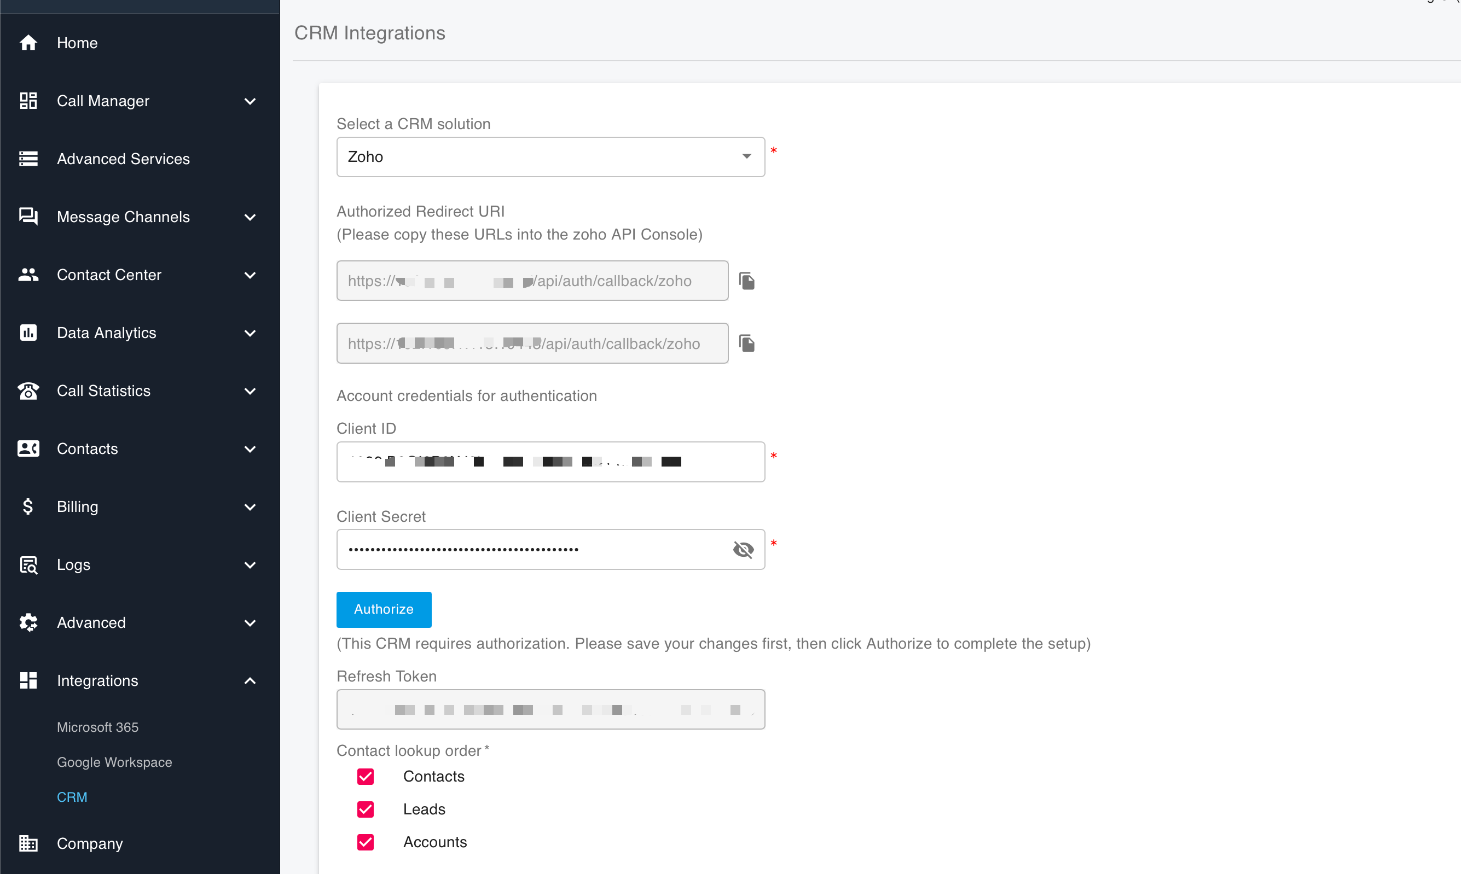Open Microsoft 365 integration page

pyautogui.click(x=98, y=727)
